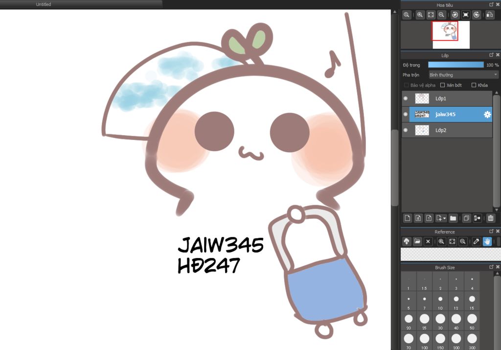Open the Pha trộn blend mode dropdown
This screenshot has height=350, width=501.
pyautogui.click(x=464, y=75)
